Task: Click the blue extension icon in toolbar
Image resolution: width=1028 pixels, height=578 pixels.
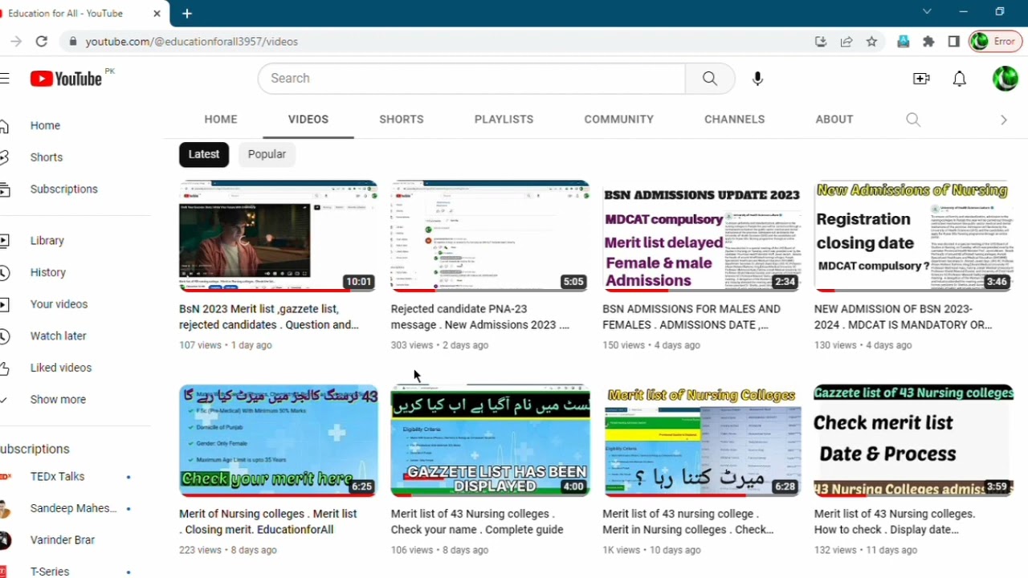Action: 904,42
